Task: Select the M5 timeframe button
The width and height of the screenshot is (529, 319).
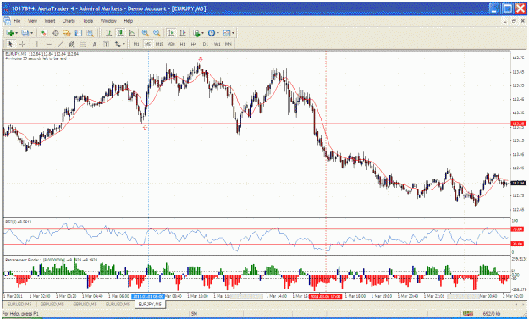Action: pyautogui.click(x=148, y=44)
